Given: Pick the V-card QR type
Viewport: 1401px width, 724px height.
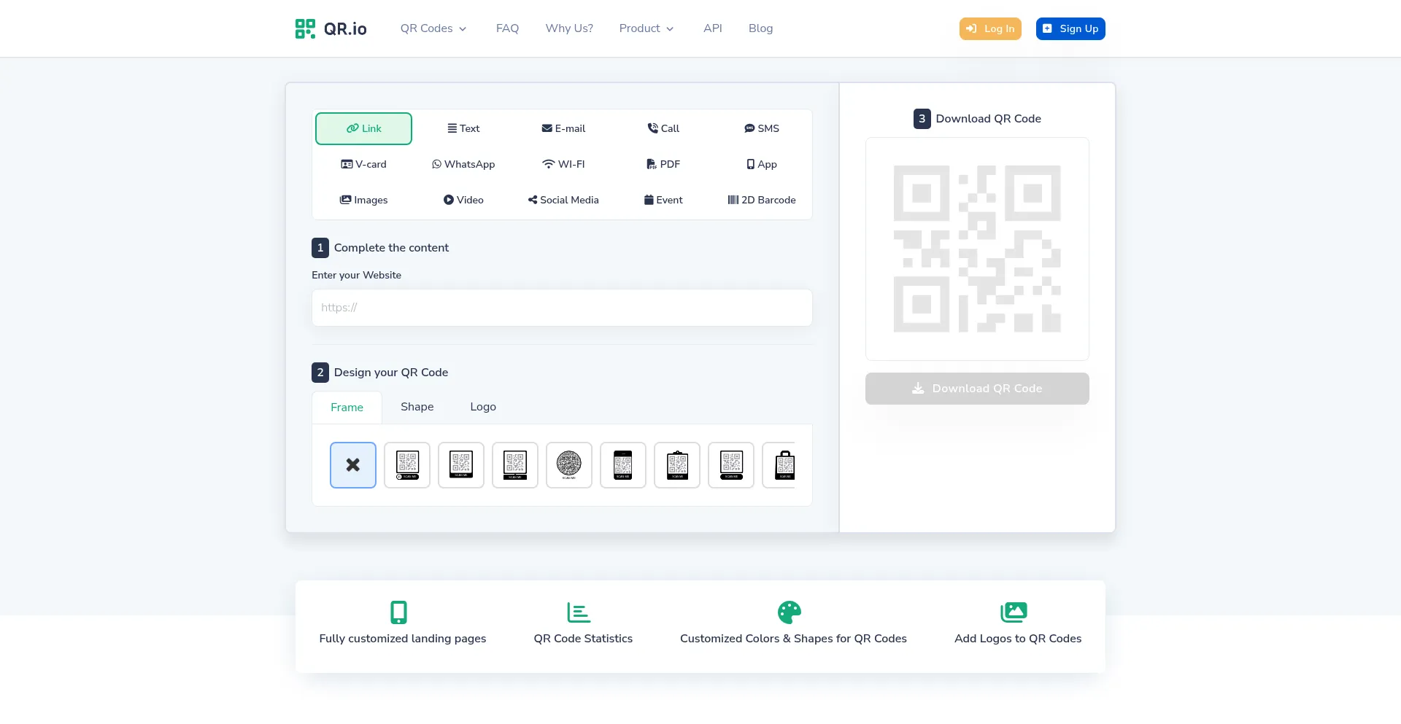Looking at the screenshot, I should coord(363,164).
